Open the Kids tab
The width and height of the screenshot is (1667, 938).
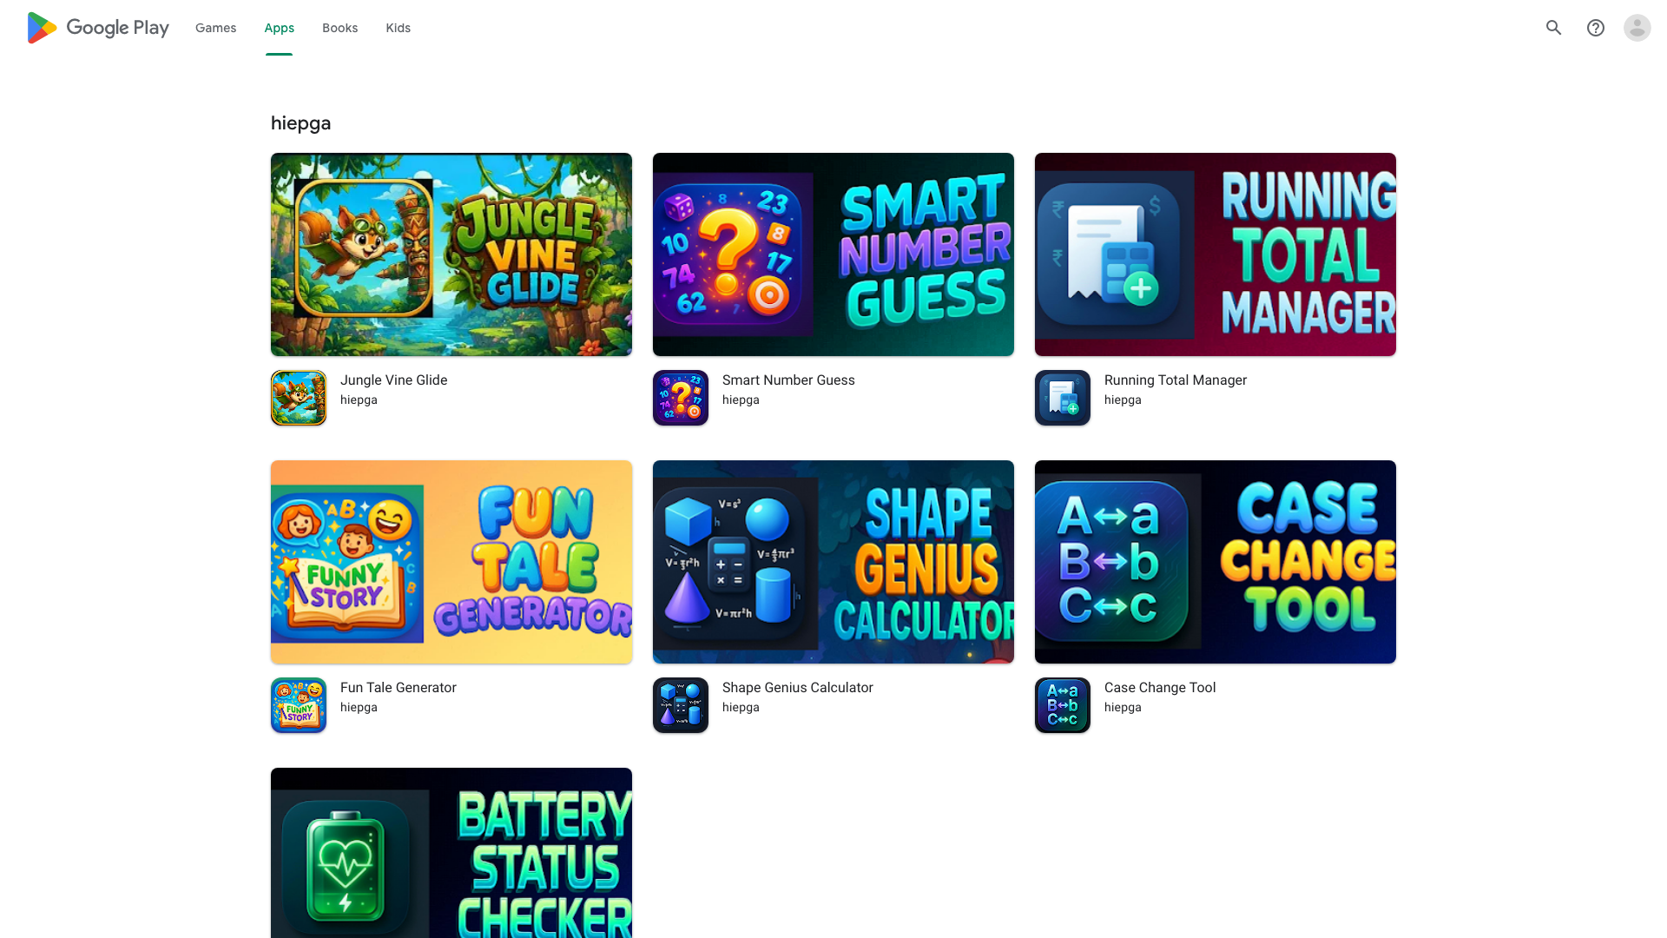coord(399,28)
